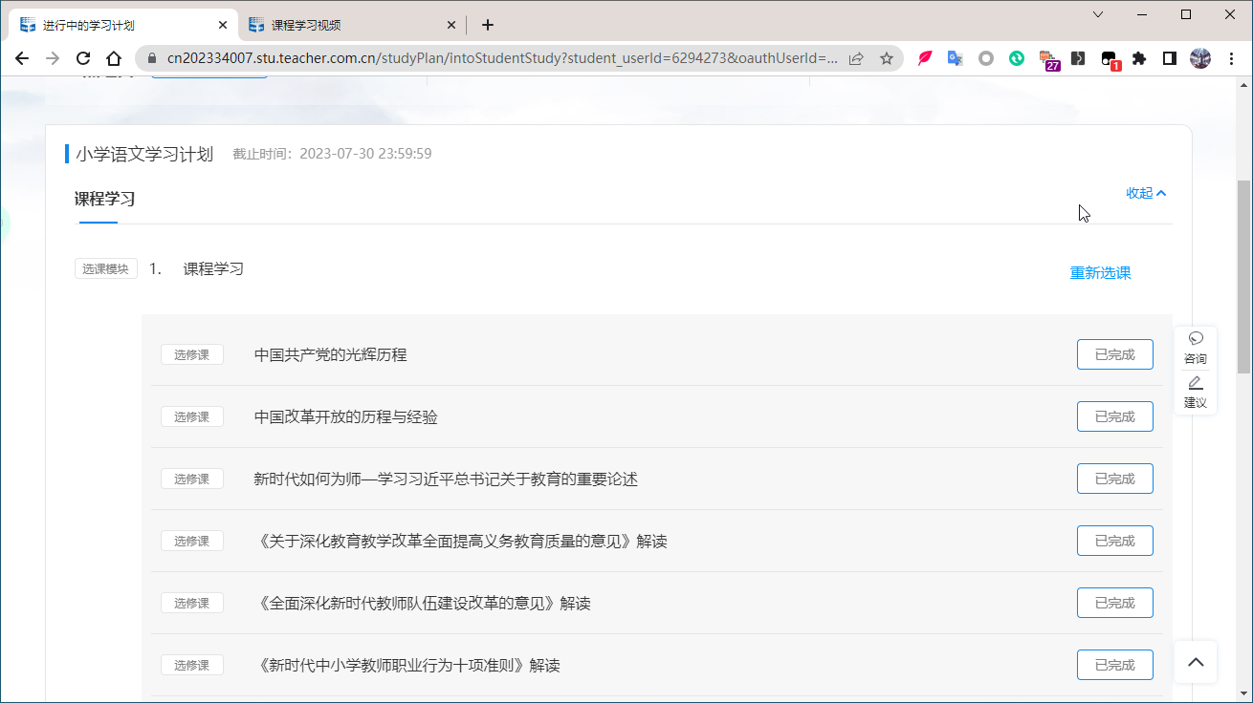1253x703 pixels.
Task: Click the share page icon in address bar
Action: 856,58
